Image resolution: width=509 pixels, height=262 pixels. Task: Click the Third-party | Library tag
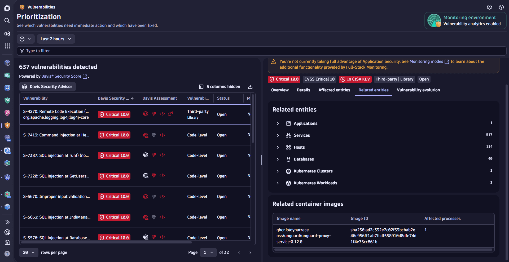point(394,79)
